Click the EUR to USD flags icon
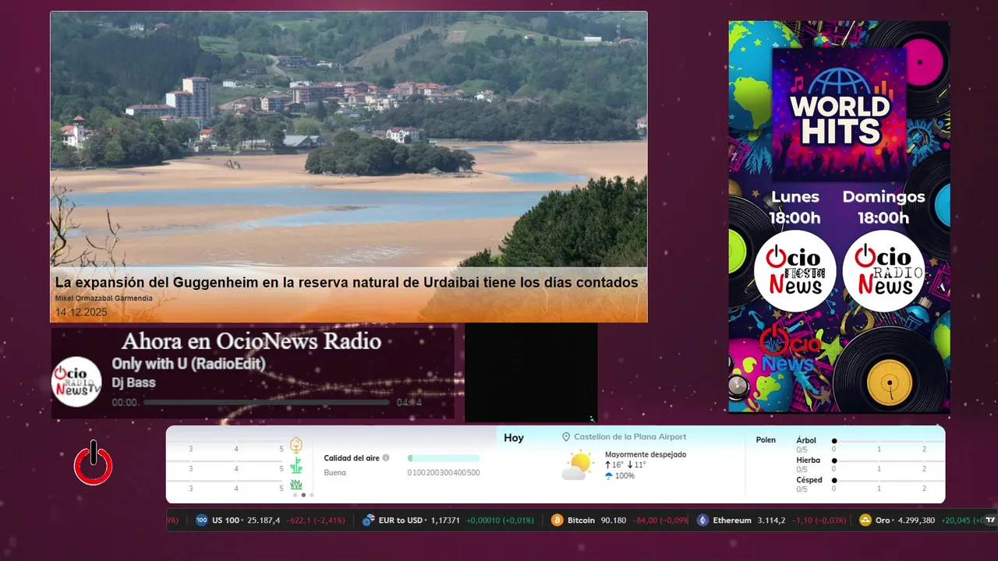The height and width of the screenshot is (561, 998). (369, 520)
